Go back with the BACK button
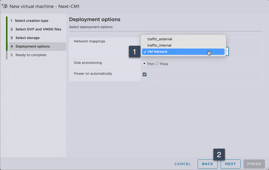269x170 pixels. click(207, 164)
